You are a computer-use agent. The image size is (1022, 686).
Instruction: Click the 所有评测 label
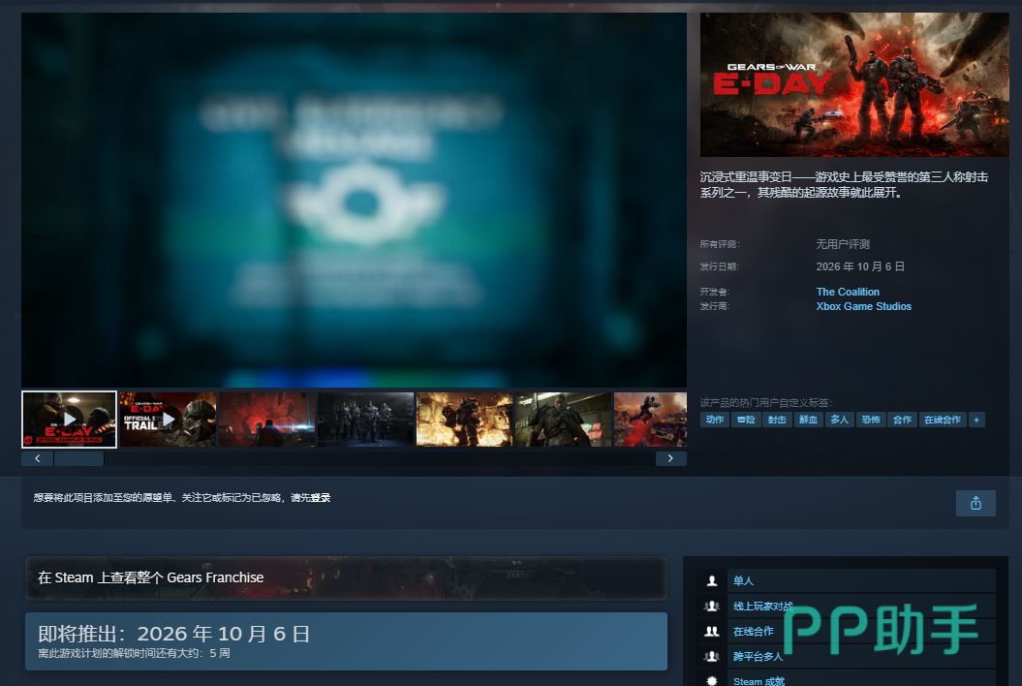720,244
